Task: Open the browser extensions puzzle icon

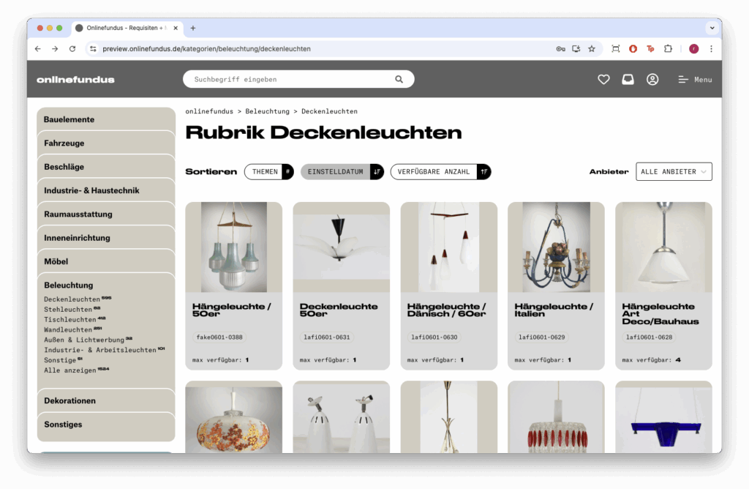Action: 669,49
